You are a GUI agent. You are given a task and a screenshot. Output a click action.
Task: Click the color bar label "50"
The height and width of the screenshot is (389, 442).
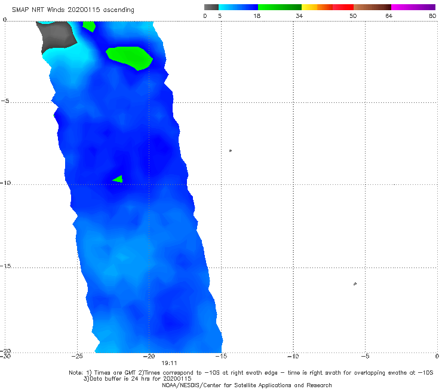click(353, 16)
